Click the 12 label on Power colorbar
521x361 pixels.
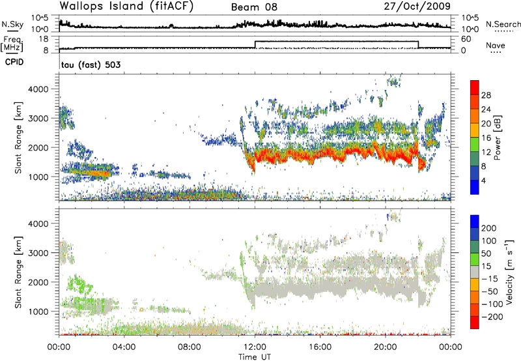click(x=486, y=152)
